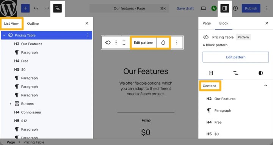Open the styles half-circle tab in sidebar
This screenshot has height=145, width=273.
click(260, 73)
